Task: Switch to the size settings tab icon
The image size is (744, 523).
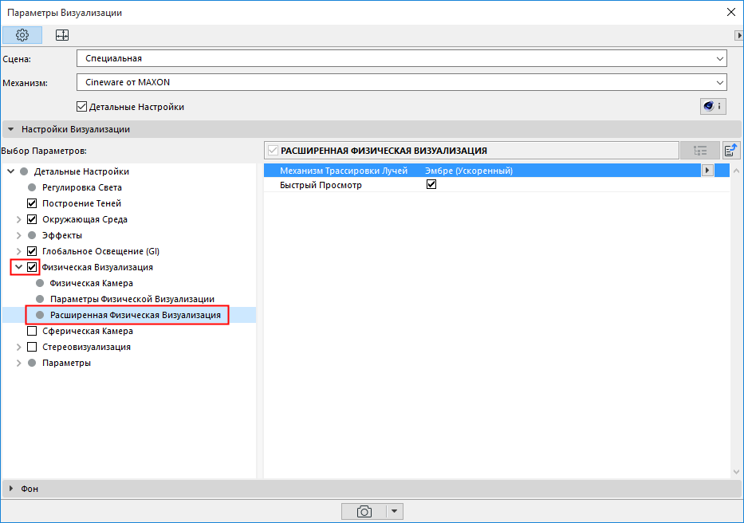Action: coord(62,35)
